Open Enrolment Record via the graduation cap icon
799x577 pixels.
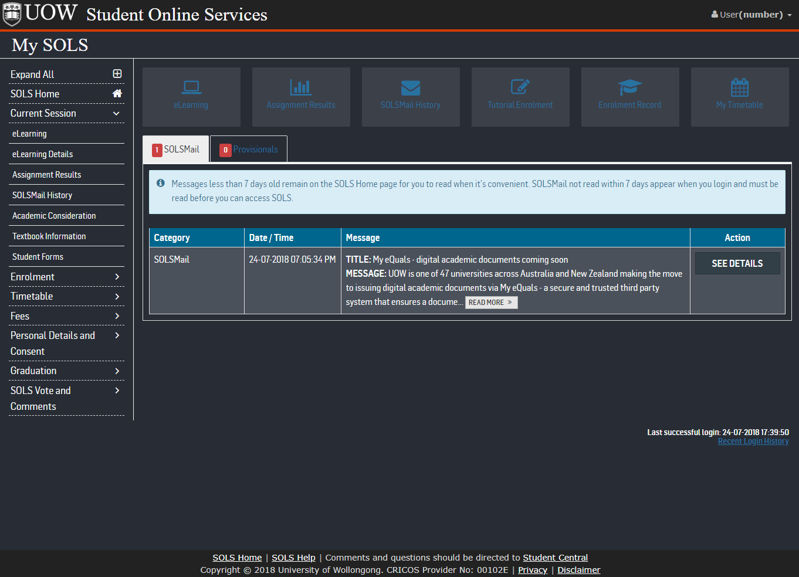629,97
